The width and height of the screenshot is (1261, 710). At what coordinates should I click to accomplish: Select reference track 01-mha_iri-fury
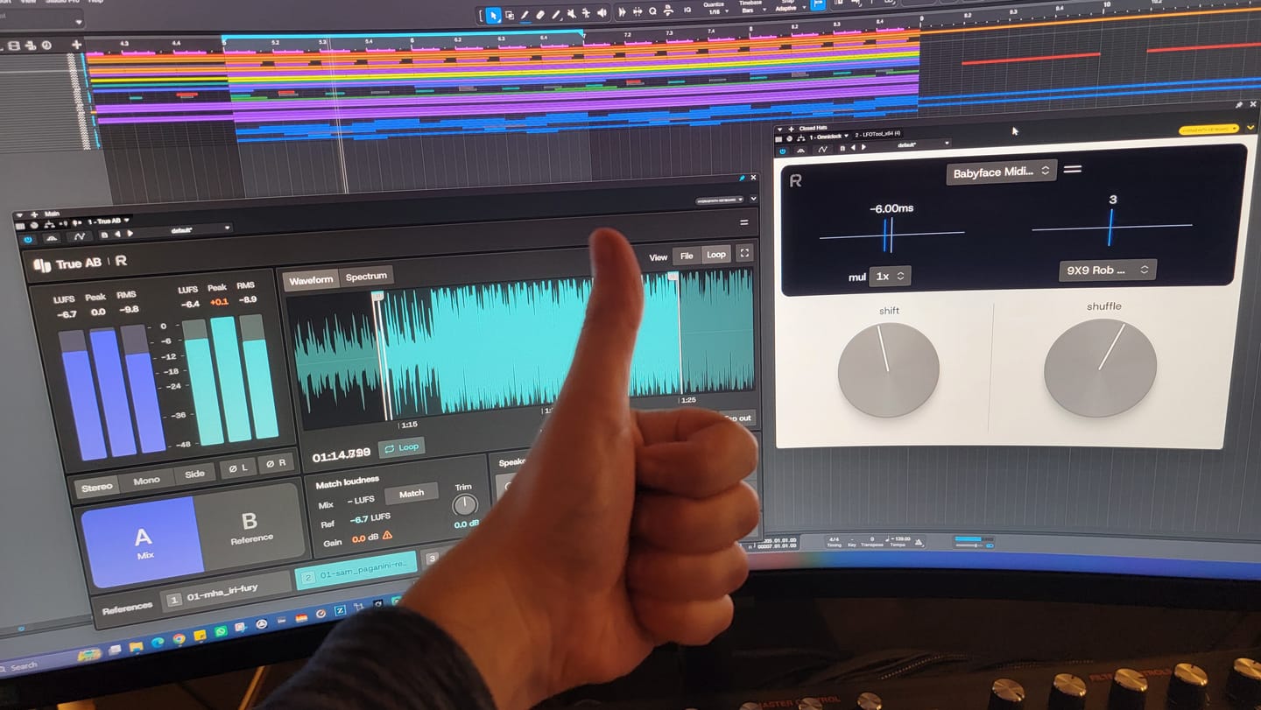(226, 594)
